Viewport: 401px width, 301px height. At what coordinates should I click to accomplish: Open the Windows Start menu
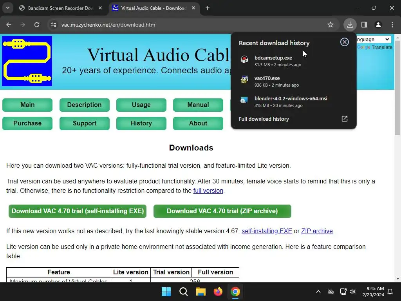tap(166, 292)
